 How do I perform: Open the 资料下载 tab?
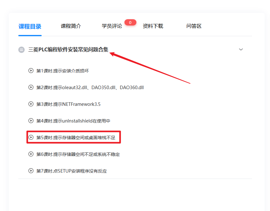pyautogui.click(x=153, y=26)
